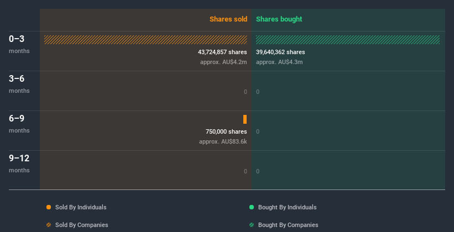Click the shares bought zero for 3–6 months

pyautogui.click(x=258, y=92)
